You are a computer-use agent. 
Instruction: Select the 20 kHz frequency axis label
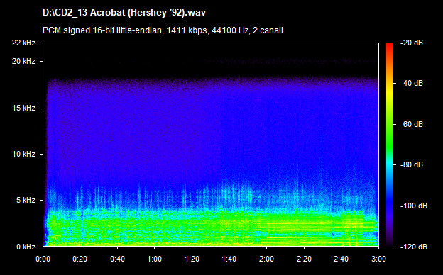click(x=23, y=61)
